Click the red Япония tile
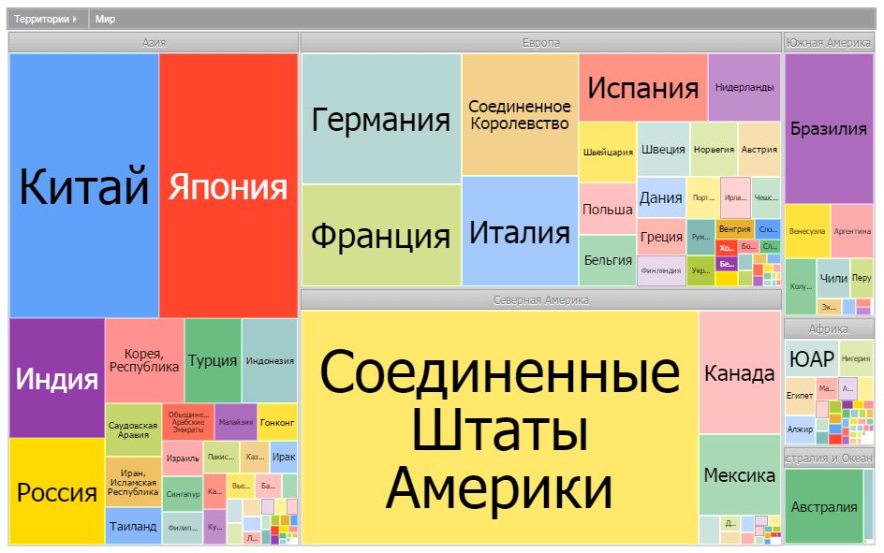This screenshot has width=884, height=553. [x=228, y=185]
